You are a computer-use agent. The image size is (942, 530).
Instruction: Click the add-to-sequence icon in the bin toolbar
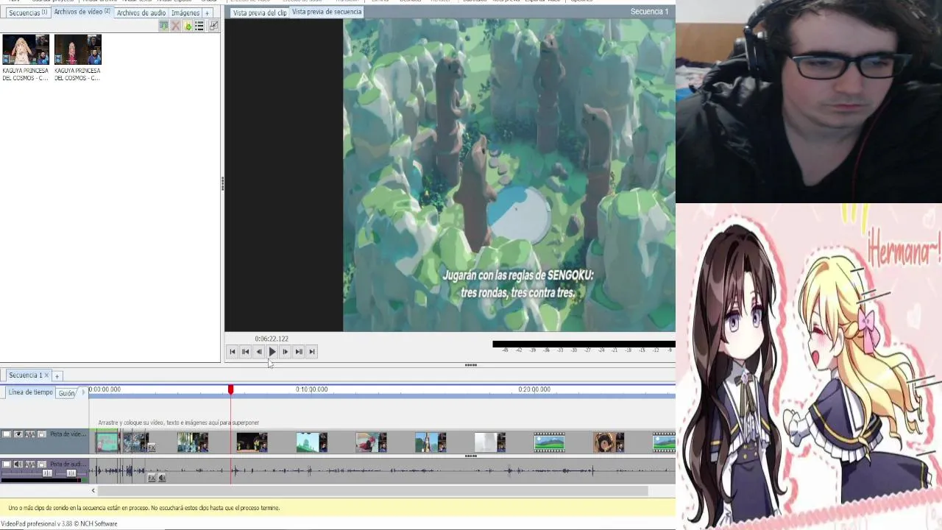[163, 26]
